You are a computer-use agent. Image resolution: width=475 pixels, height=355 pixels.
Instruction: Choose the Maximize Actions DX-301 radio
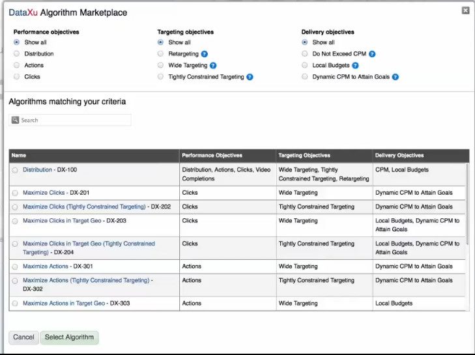15,267
